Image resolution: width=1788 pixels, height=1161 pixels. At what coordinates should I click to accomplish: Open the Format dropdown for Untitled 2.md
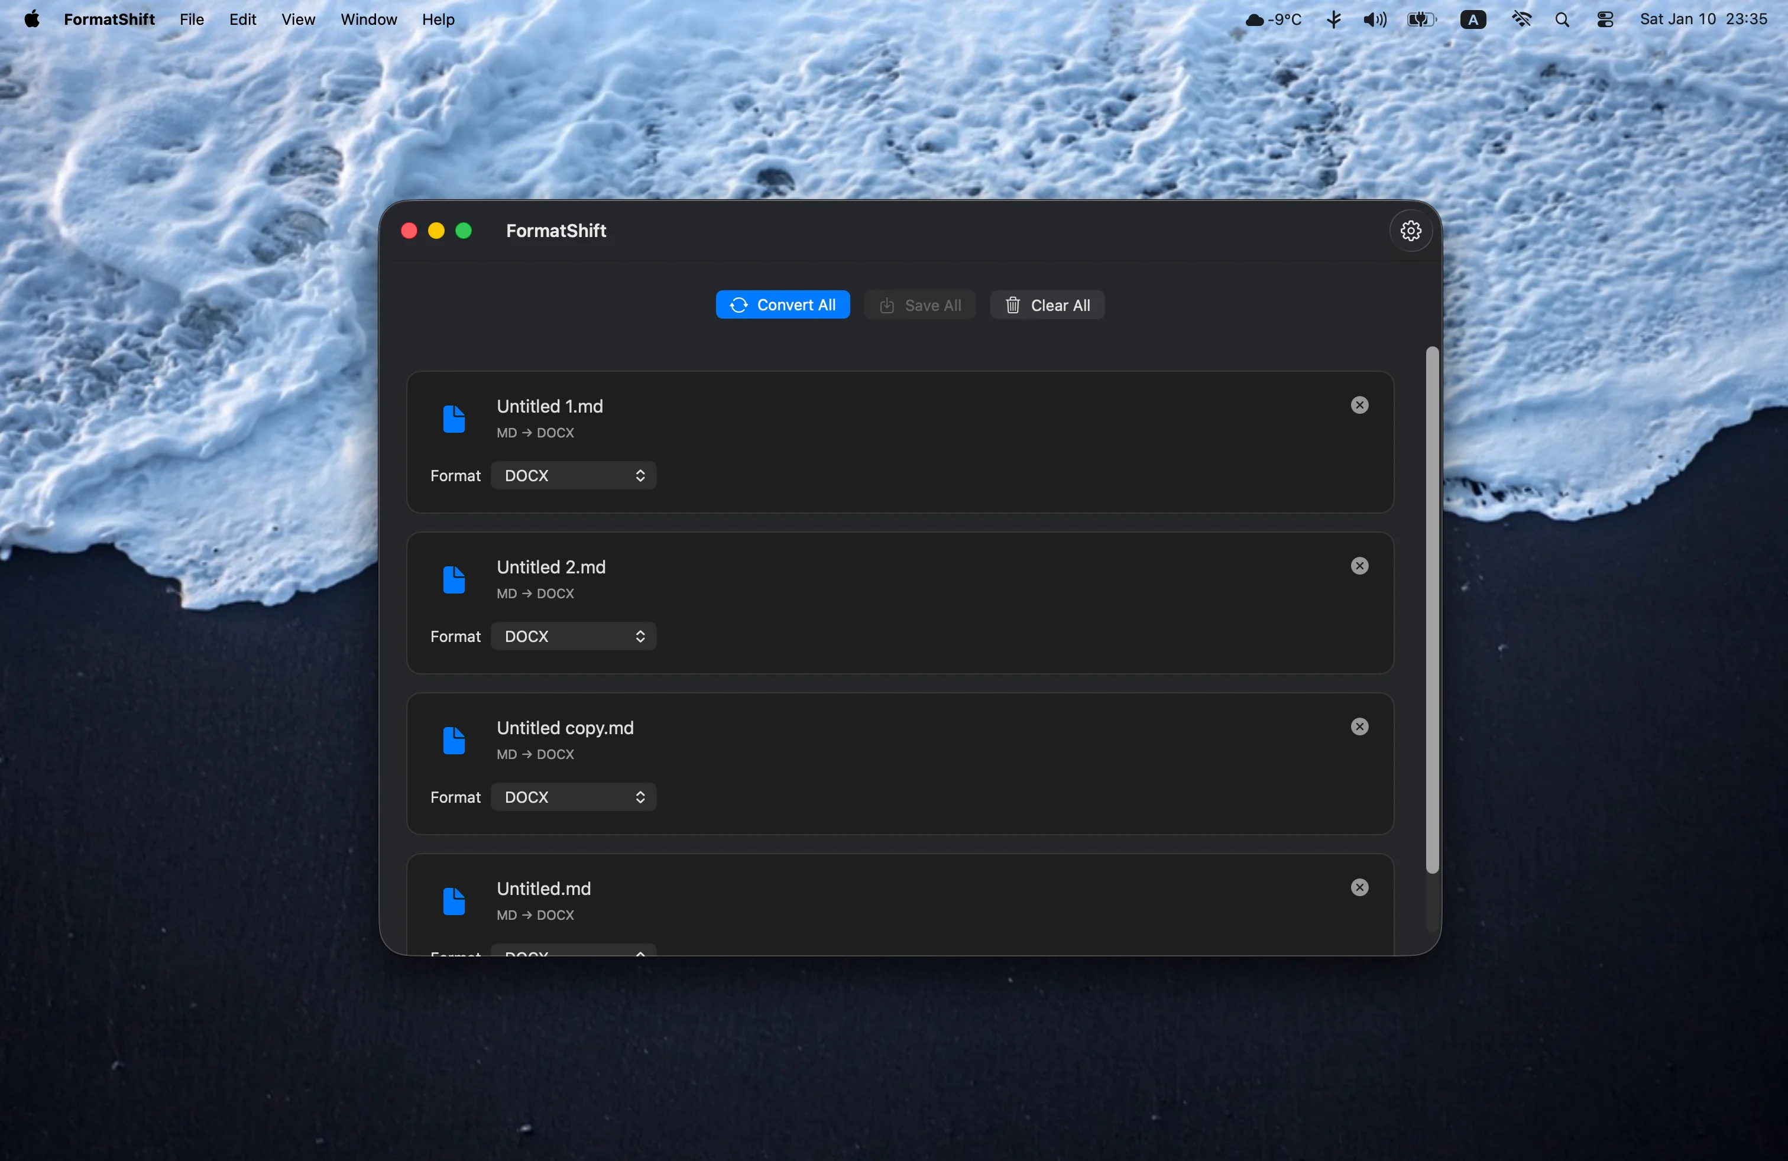(x=572, y=636)
